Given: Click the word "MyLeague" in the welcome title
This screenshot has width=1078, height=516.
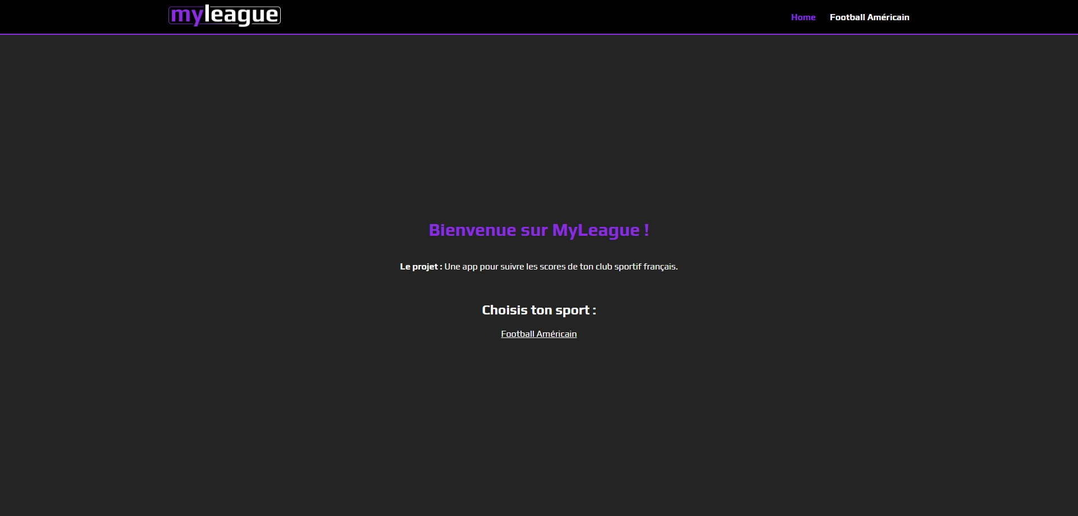Looking at the screenshot, I should pyautogui.click(x=596, y=230).
